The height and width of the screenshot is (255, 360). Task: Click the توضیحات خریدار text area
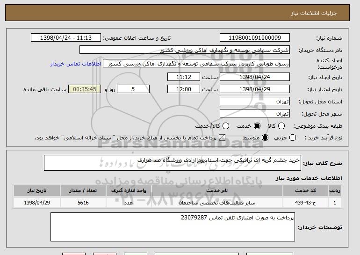[173, 227]
